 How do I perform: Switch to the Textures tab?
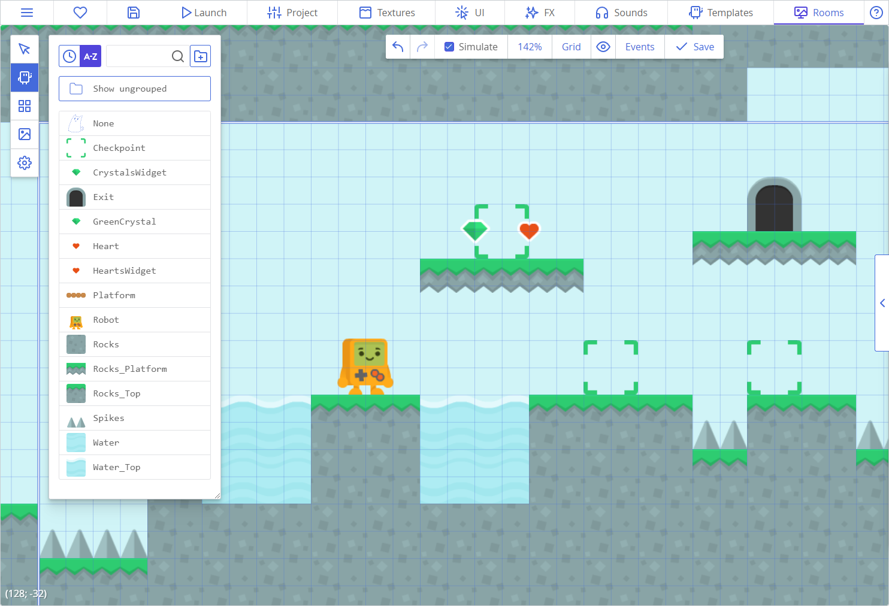pos(387,13)
